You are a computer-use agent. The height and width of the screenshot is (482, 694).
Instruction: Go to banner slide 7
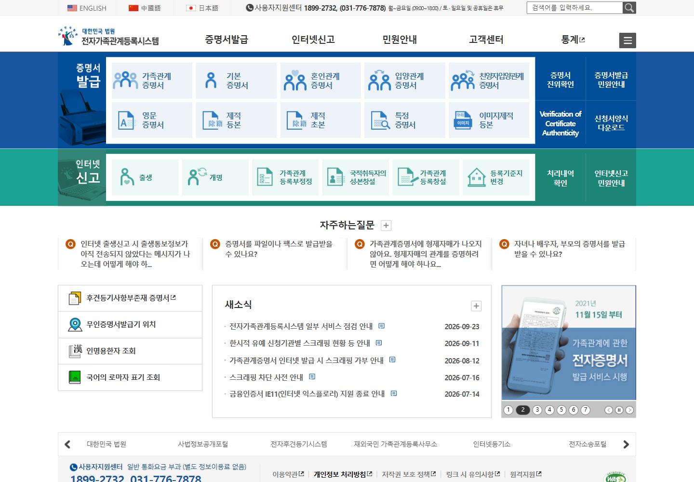click(586, 410)
